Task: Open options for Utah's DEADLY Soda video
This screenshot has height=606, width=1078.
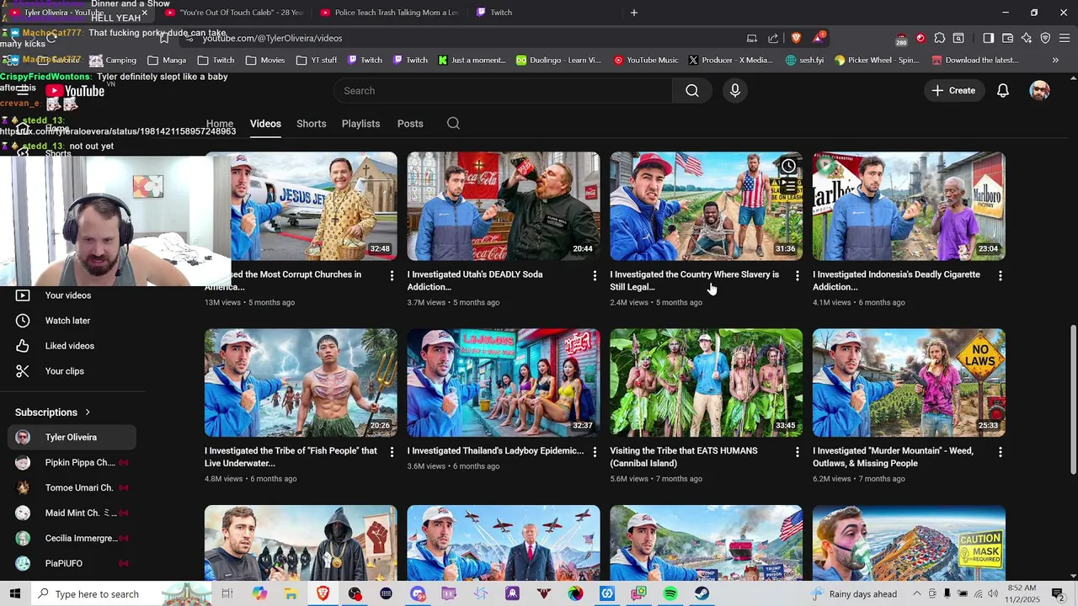Action: [x=595, y=276]
